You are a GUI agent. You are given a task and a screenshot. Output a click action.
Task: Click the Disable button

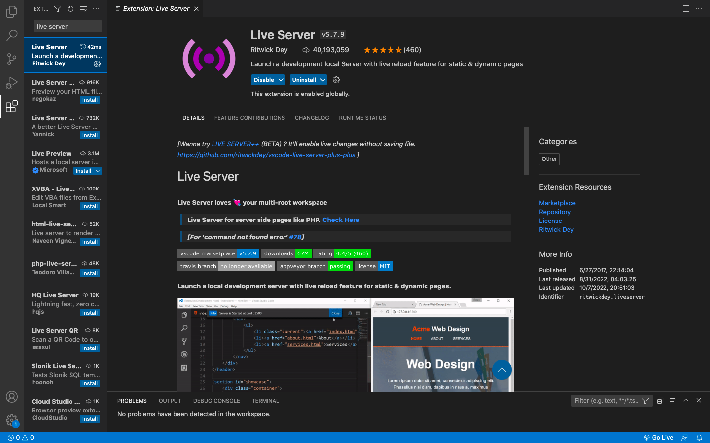[264, 80]
